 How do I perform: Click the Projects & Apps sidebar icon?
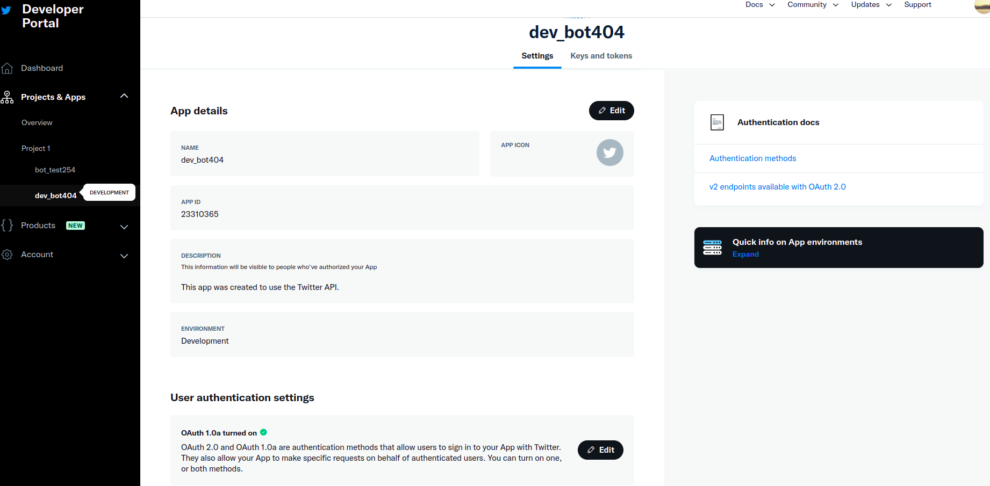(7, 97)
